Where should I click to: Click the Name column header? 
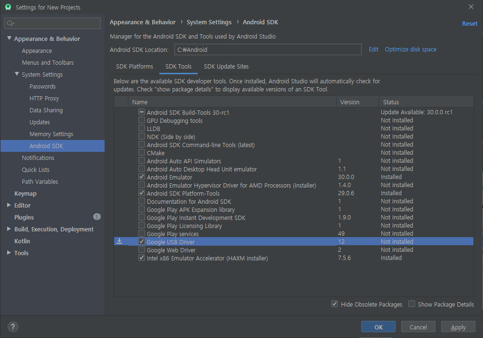tap(232, 102)
